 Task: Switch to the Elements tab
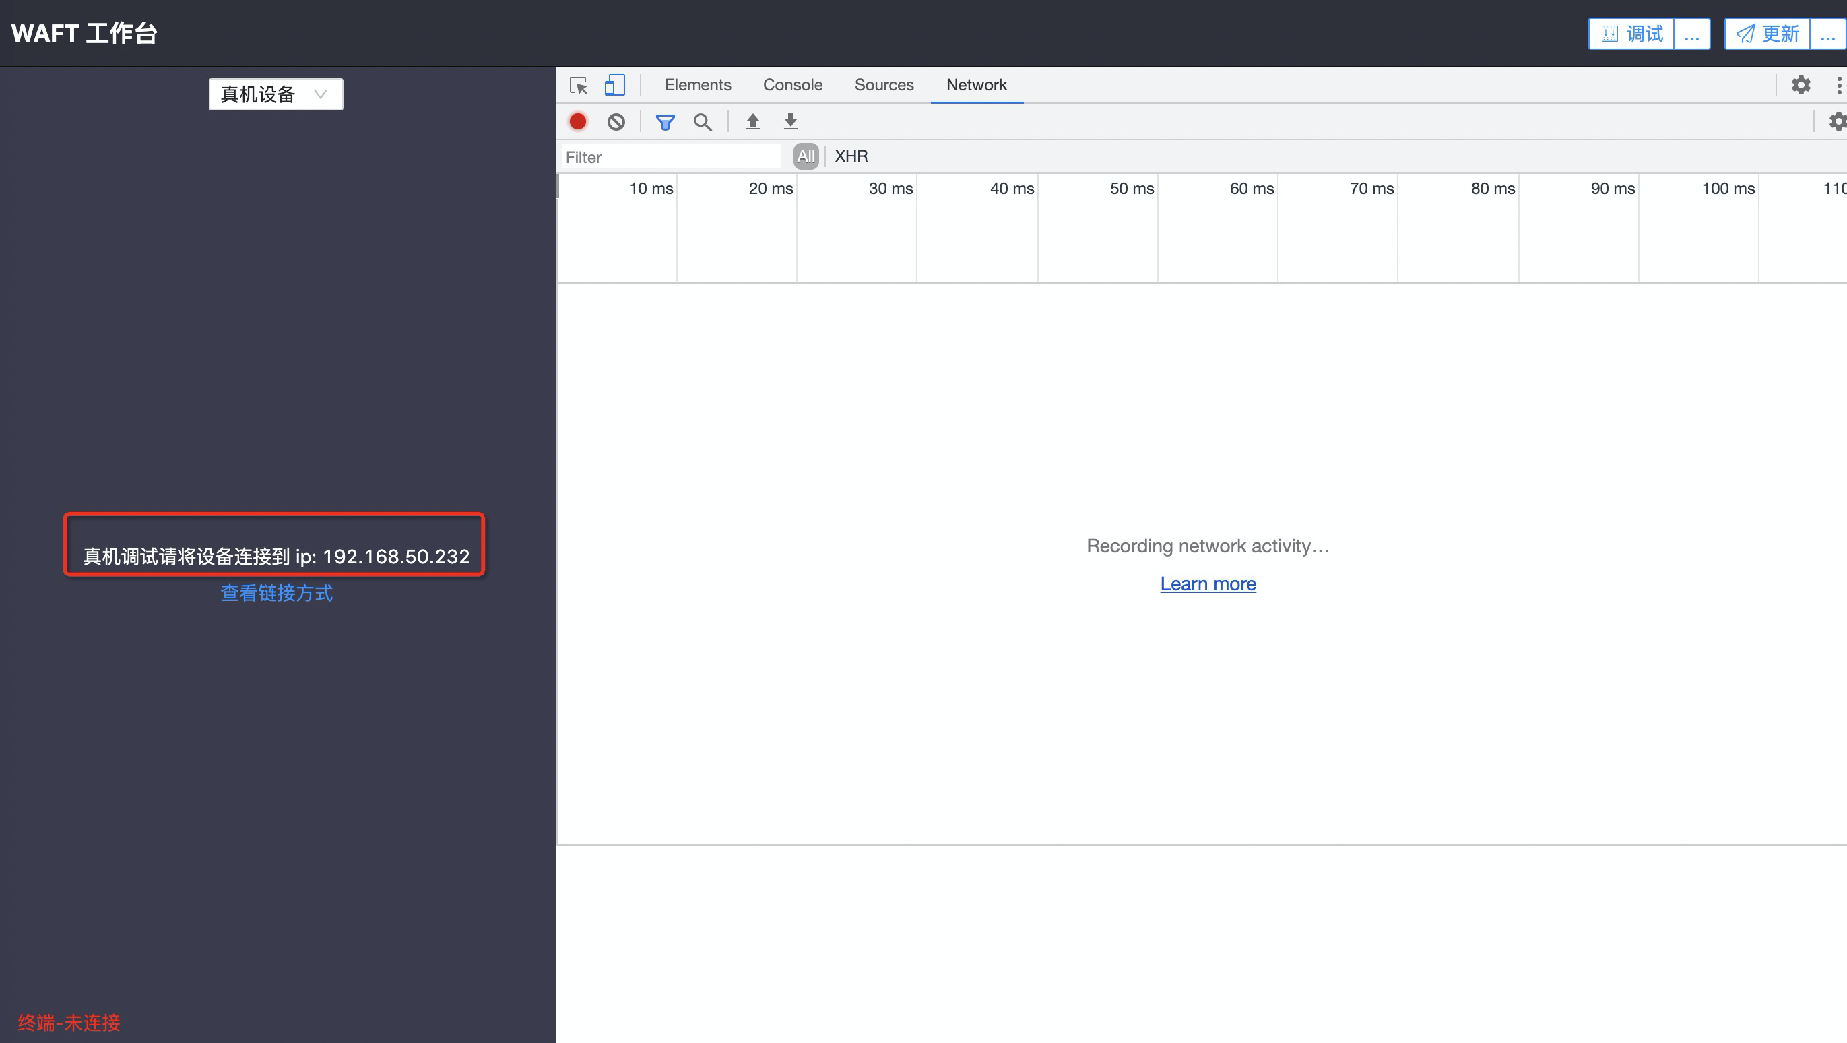coord(698,85)
